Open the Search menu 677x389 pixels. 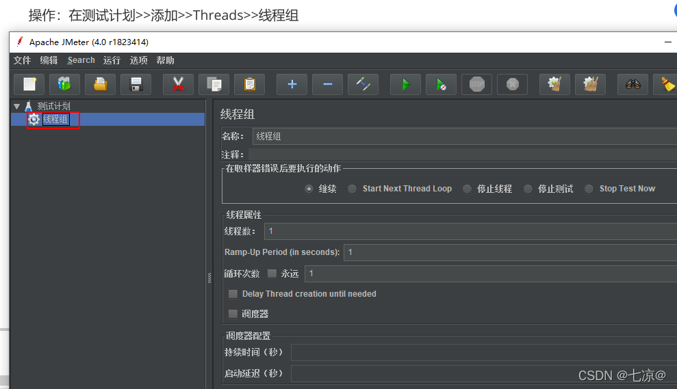pyautogui.click(x=81, y=60)
